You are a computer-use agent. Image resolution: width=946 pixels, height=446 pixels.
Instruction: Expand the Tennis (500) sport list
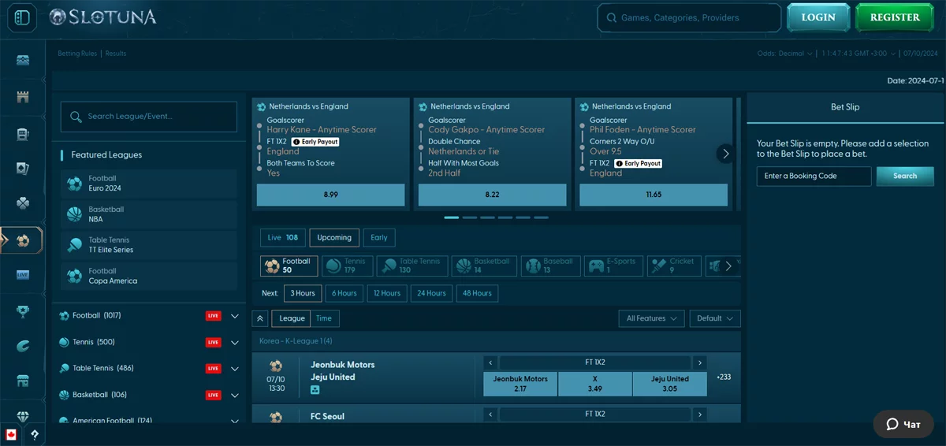pyautogui.click(x=235, y=343)
